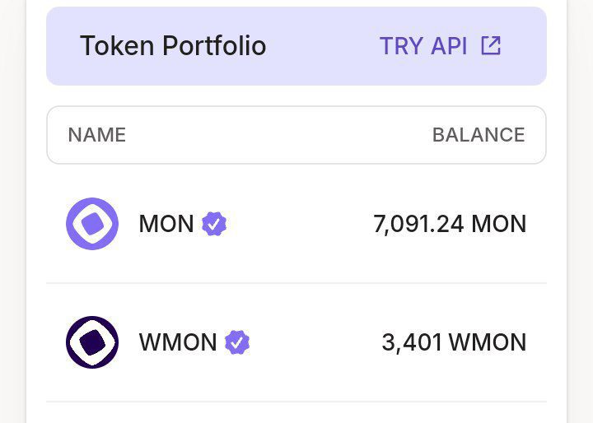Click the Token Portfolio banner area
This screenshot has height=423, width=593.
pyautogui.click(x=296, y=46)
